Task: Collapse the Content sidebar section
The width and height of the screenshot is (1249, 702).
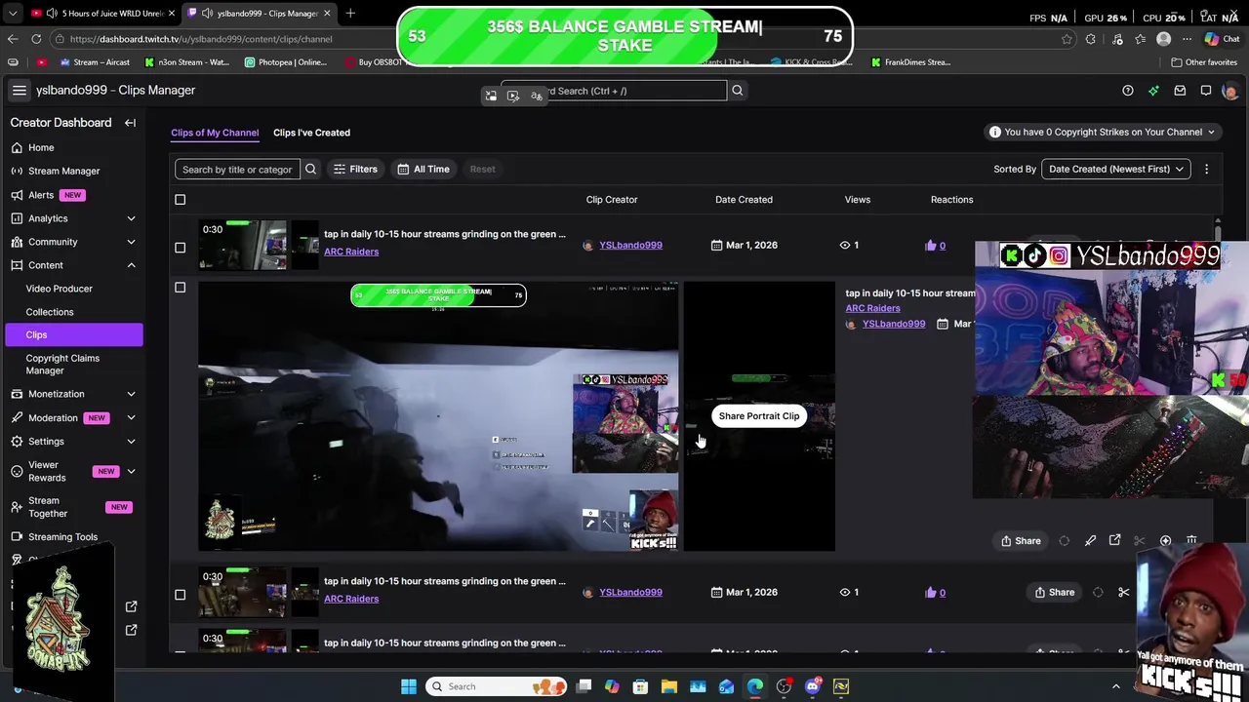Action: (131, 265)
